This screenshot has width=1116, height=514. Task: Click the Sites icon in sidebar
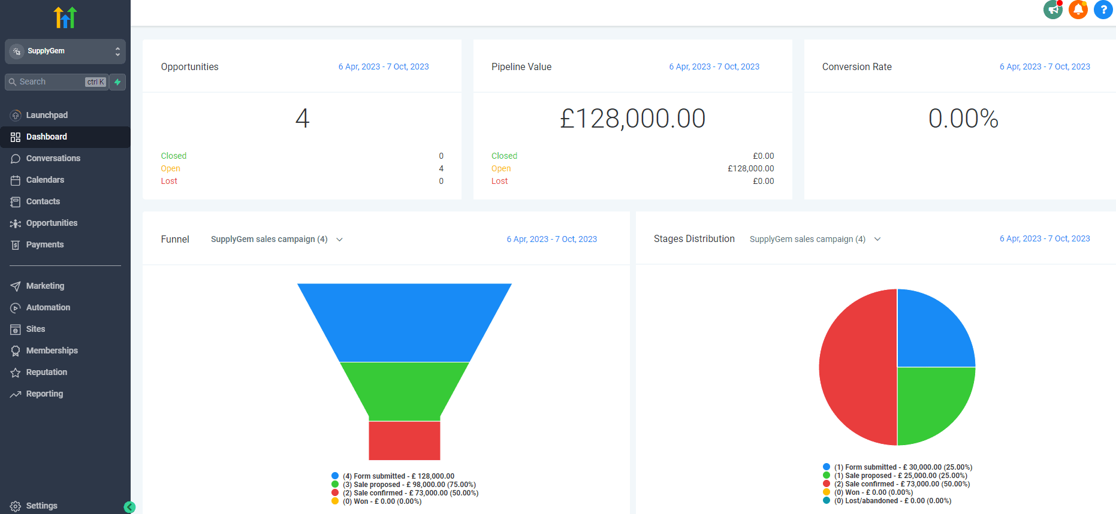tap(16, 329)
